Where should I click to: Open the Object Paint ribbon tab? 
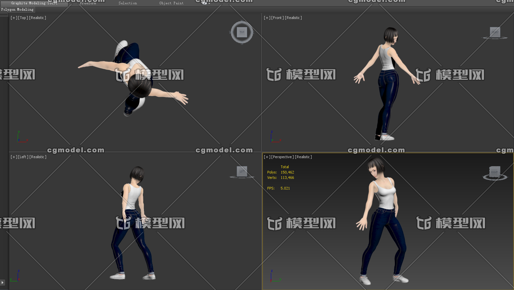[171, 3]
